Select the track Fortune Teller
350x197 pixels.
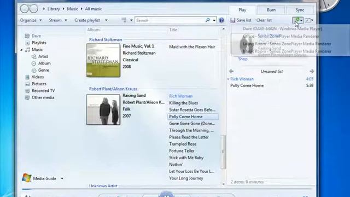pyautogui.click(x=182, y=151)
